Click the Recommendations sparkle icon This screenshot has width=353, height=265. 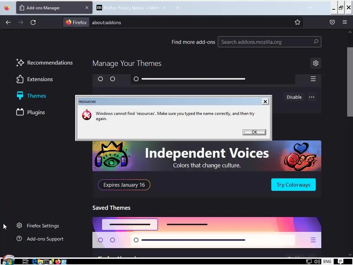20,63
